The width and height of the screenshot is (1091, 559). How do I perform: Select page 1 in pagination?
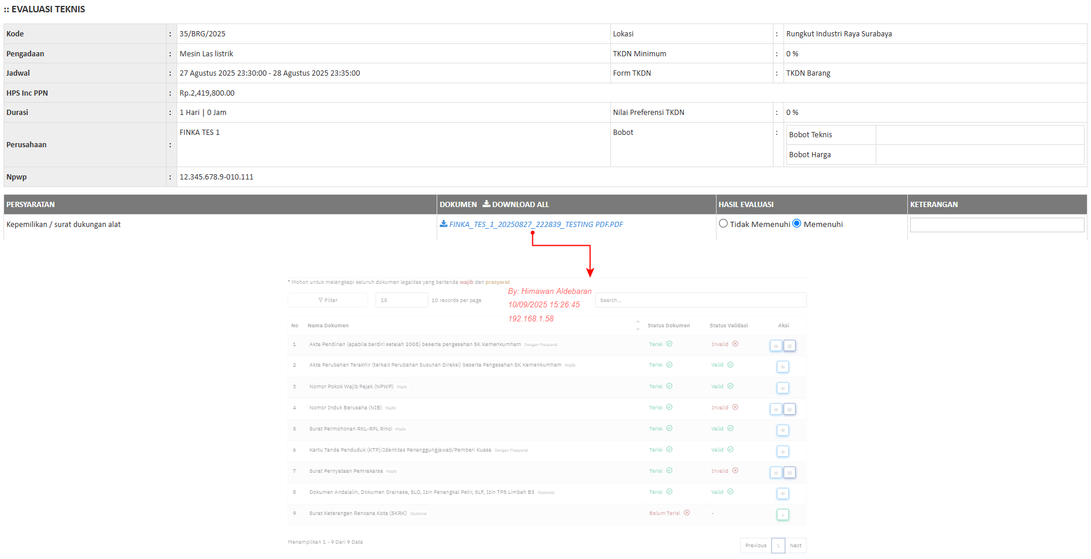point(778,546)
